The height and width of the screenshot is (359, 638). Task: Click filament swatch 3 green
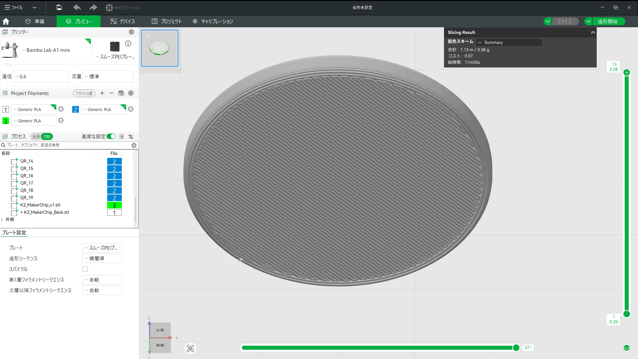(x=6, y=121)
